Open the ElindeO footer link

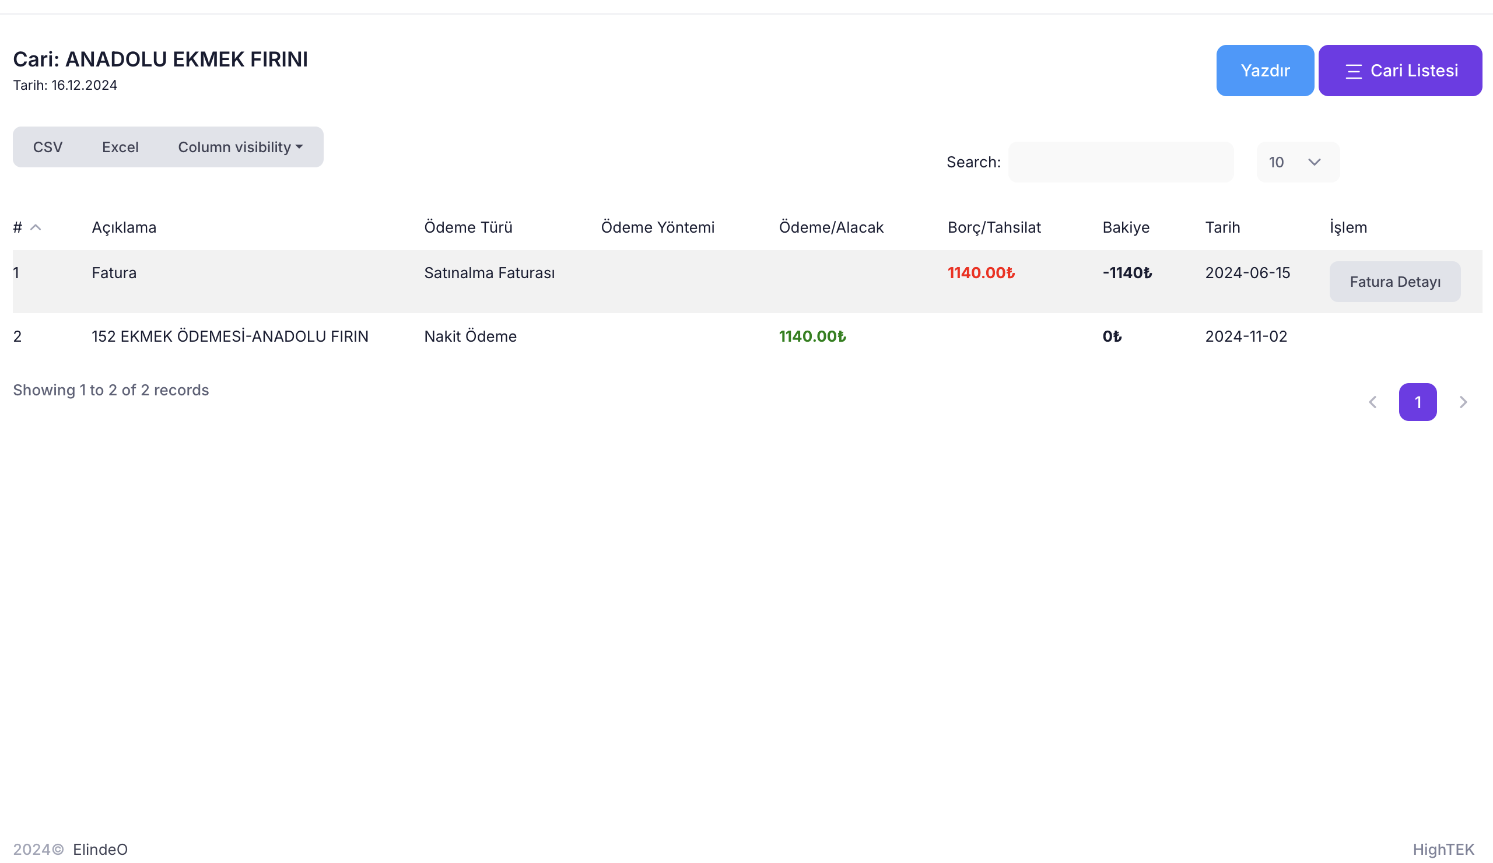[x=100, y=850]
